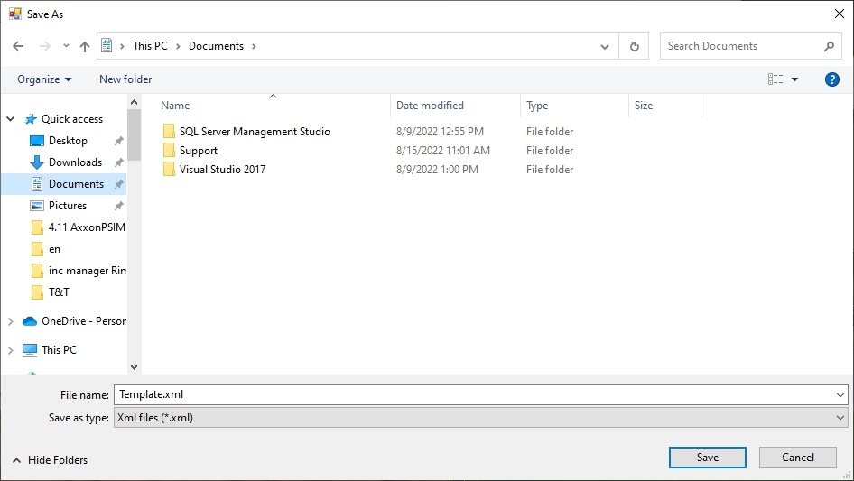Click the Refresh button in address bar
The width and height of the screenshot is (854, 481).
(x=634, y=46)
